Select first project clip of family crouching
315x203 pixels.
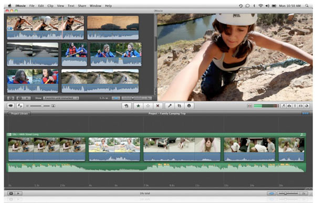[x=47, y=149]
